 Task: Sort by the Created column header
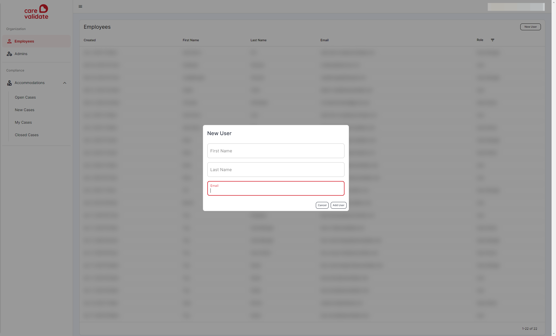(90, 40)
